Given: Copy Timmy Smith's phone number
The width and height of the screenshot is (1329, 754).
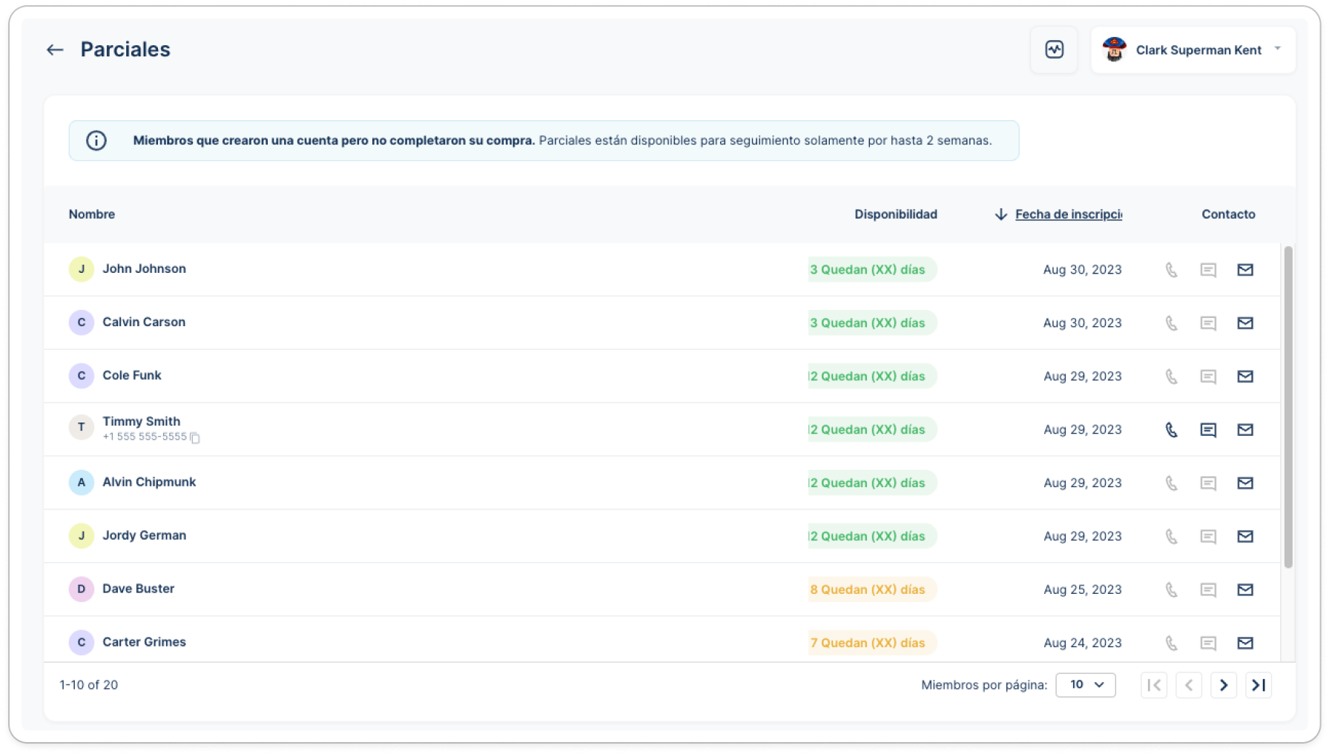Looking at the screenshot, I should 195,437.
